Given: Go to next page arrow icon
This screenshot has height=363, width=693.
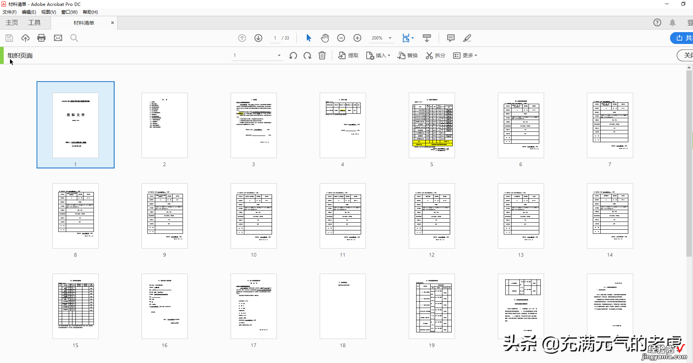Looking at the screenshot, I should (258, 38).
